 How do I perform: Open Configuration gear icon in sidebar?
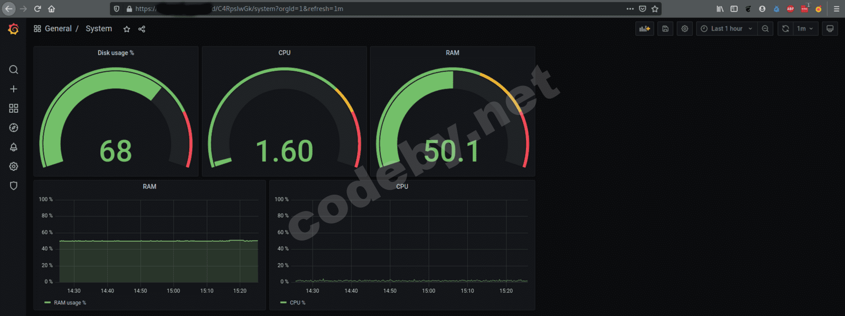(x=14, y=167)
